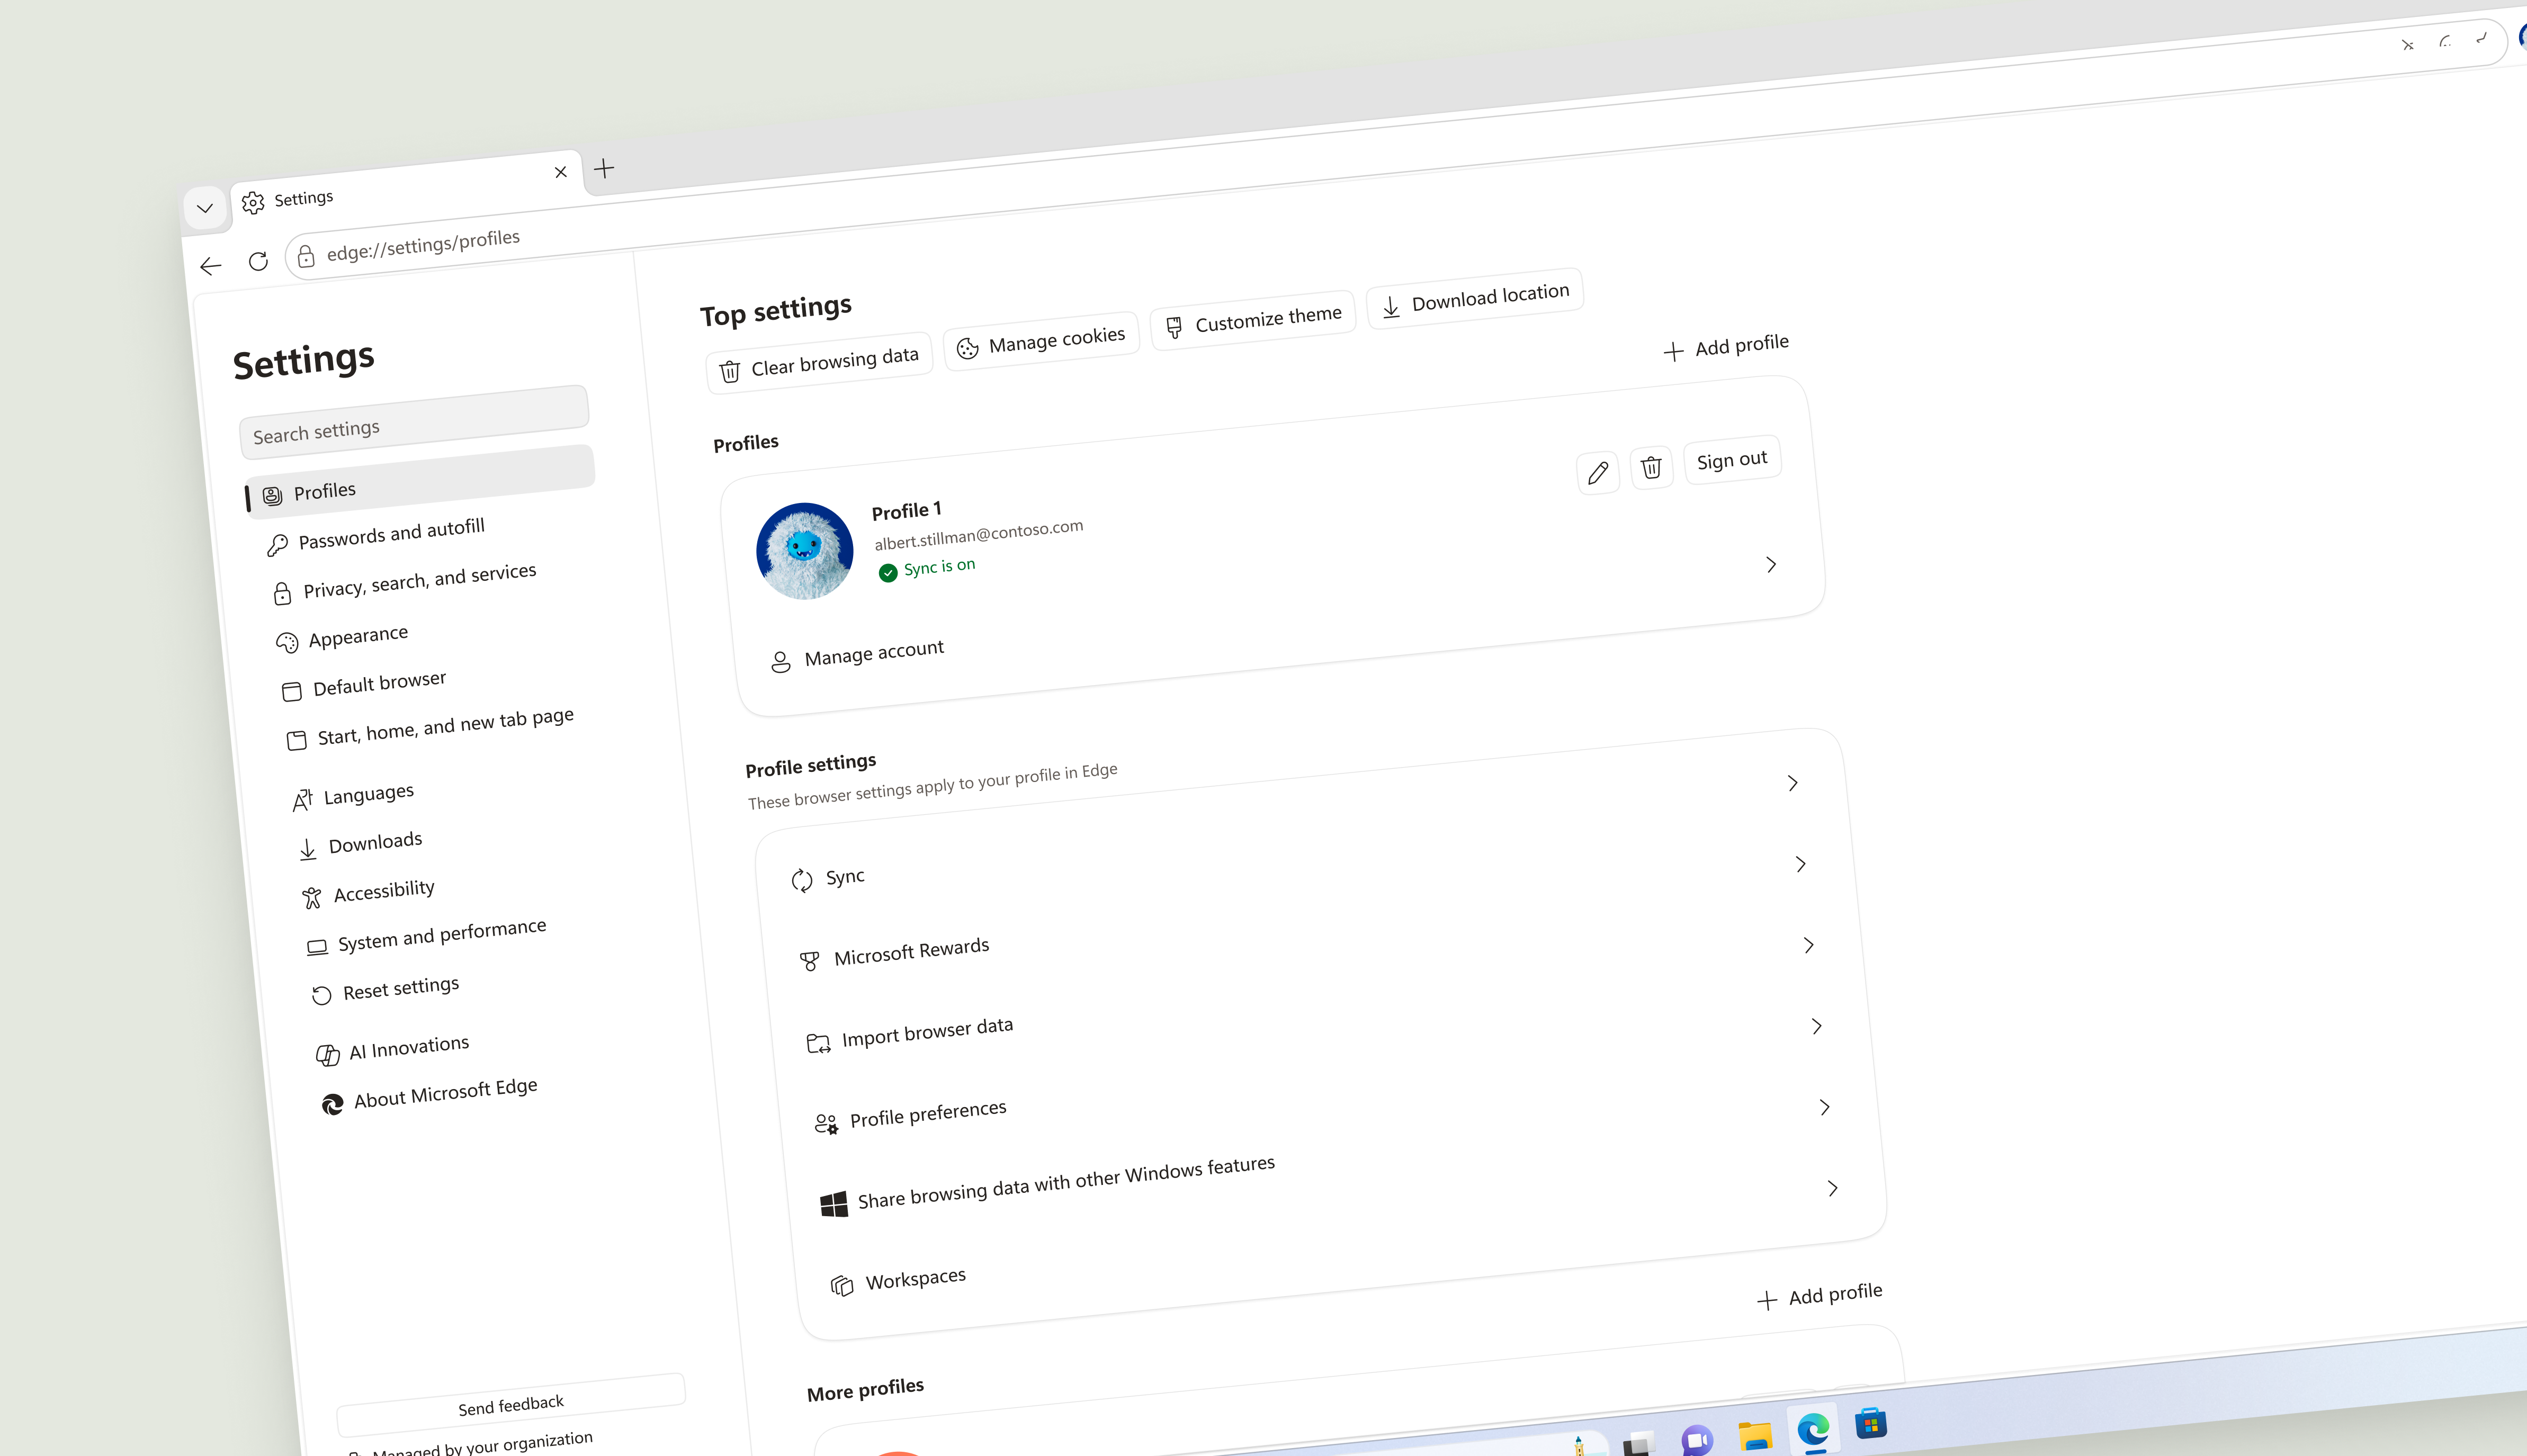2527x1456 pixels.
Task: Click the Microsoft Rewards trophy icon
Action: coord(810,961)
